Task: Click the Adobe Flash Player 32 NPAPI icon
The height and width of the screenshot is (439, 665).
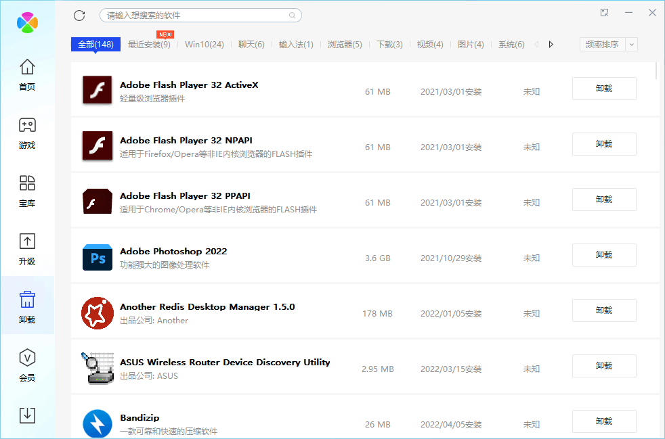Action: [97, 145]
